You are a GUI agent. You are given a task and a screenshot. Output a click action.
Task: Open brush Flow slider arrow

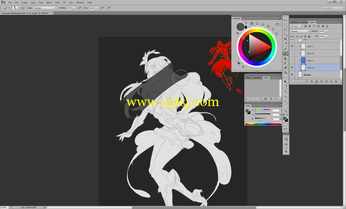coord(97,8)
